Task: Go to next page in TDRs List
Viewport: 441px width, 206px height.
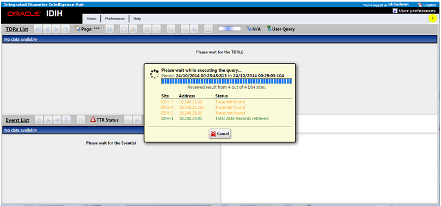Action: (56, 29)
